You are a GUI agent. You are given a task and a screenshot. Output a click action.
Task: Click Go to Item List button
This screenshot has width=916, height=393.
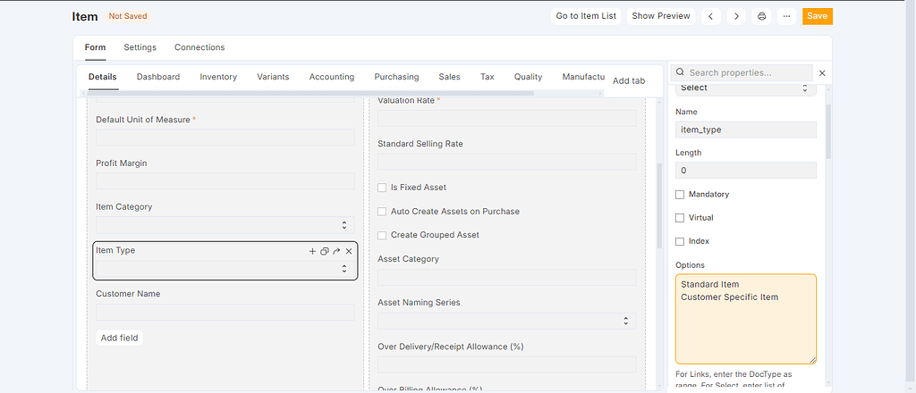[586, 16]
